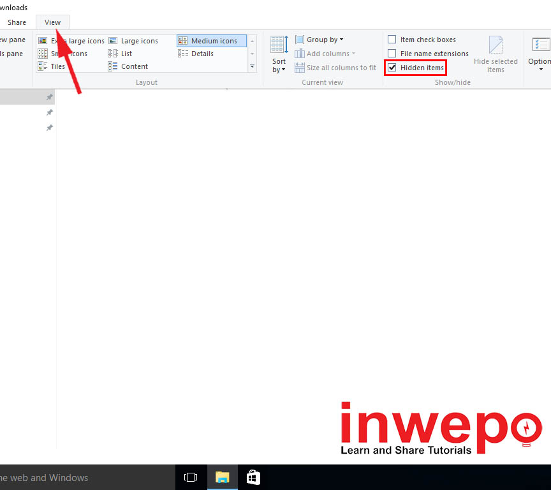This screenshot has height=490, width=551.
Task: Select Large icons layout
Action: (x=133, y=41)
